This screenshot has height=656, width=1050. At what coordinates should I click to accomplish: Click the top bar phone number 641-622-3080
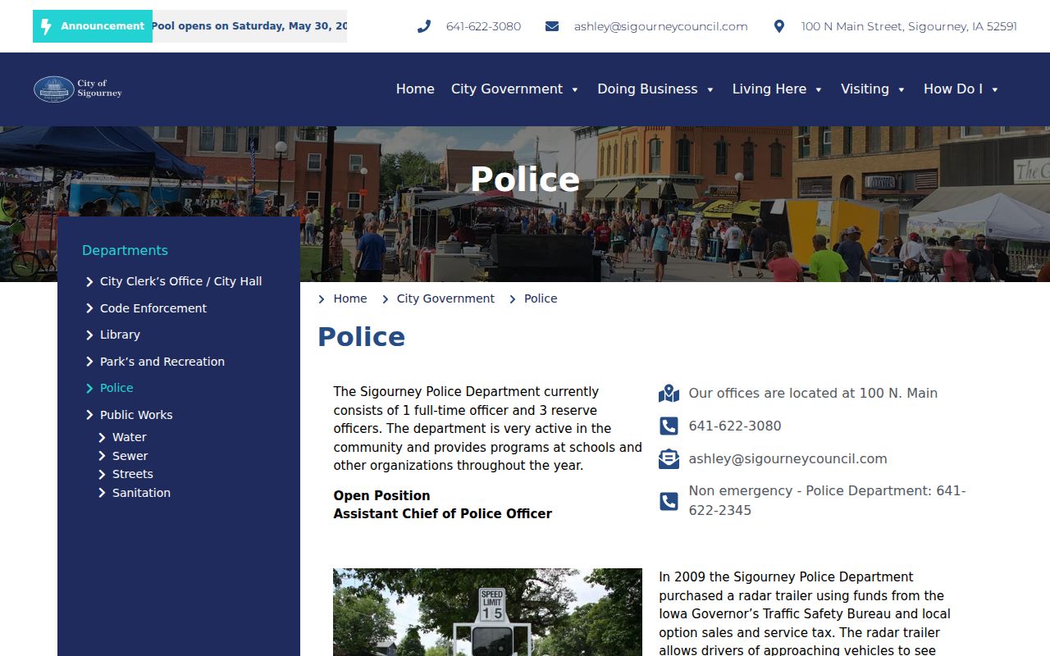483,26
